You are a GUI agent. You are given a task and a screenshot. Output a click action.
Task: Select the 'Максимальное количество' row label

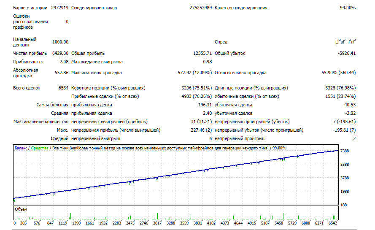[x=41, y=122]
